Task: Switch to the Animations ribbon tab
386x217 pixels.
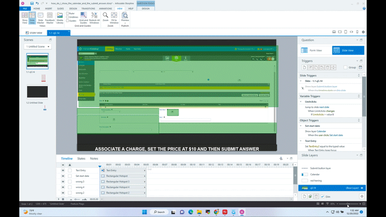Action: coord(105,8)
